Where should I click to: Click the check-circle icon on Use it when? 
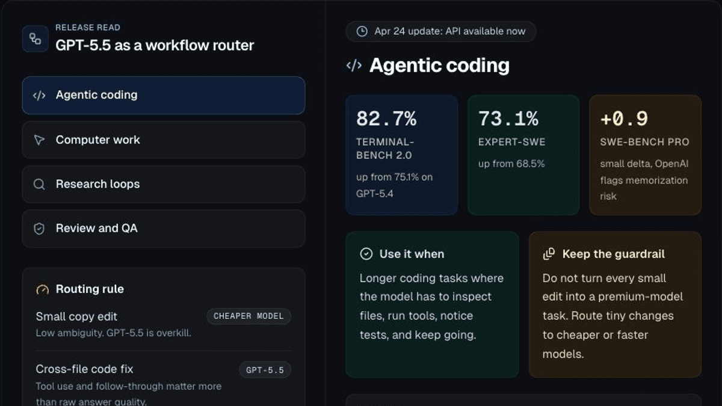[368, 254]
